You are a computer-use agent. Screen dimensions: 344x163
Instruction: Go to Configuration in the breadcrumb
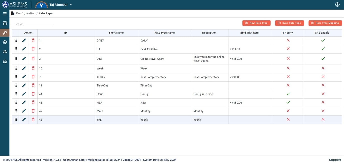tap(26, 13)
